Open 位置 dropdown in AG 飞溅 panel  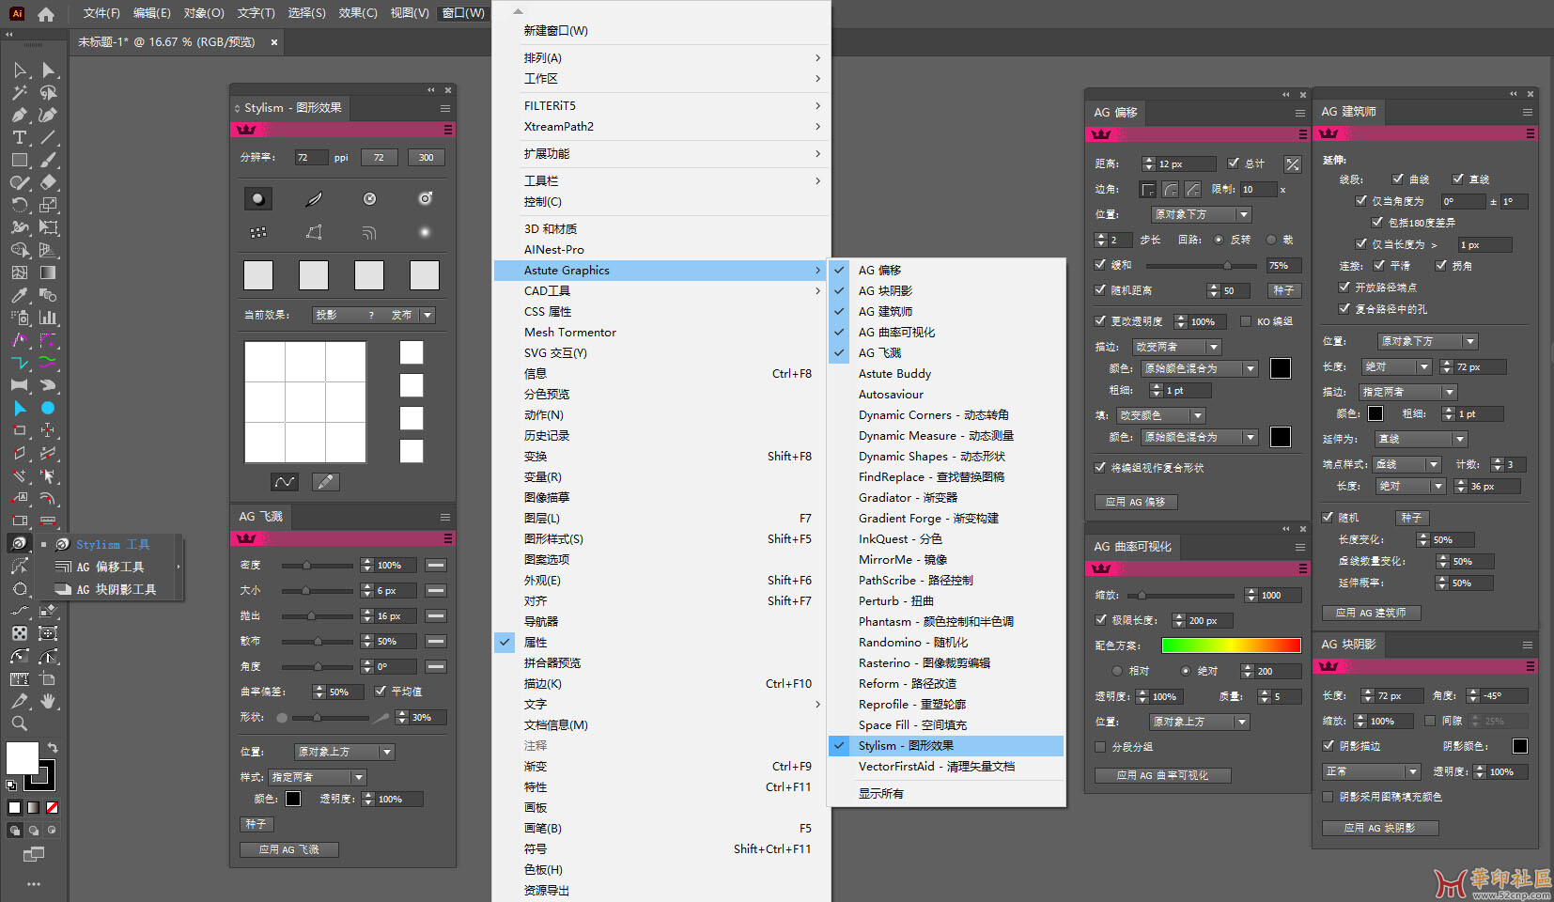(x=345, y=752)
